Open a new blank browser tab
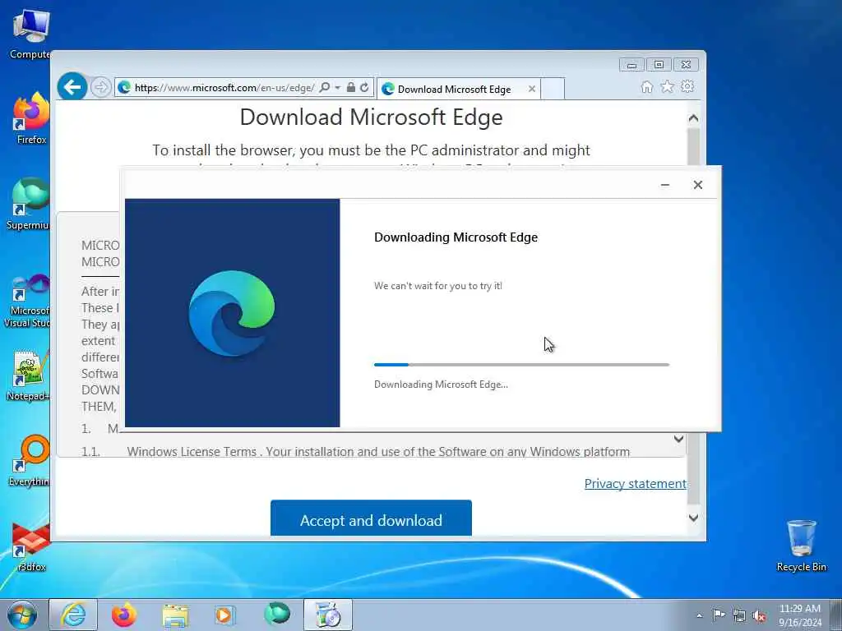This screenshot has width=842, height=631. 552,89
